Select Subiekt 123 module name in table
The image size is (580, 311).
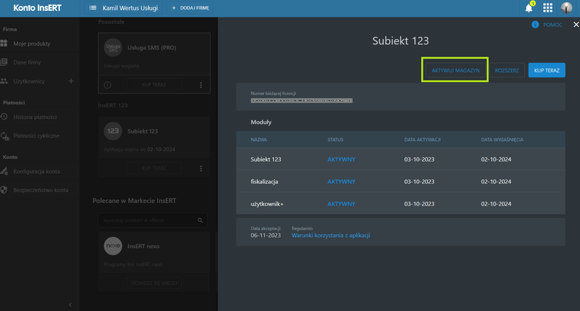coord(266,159)
